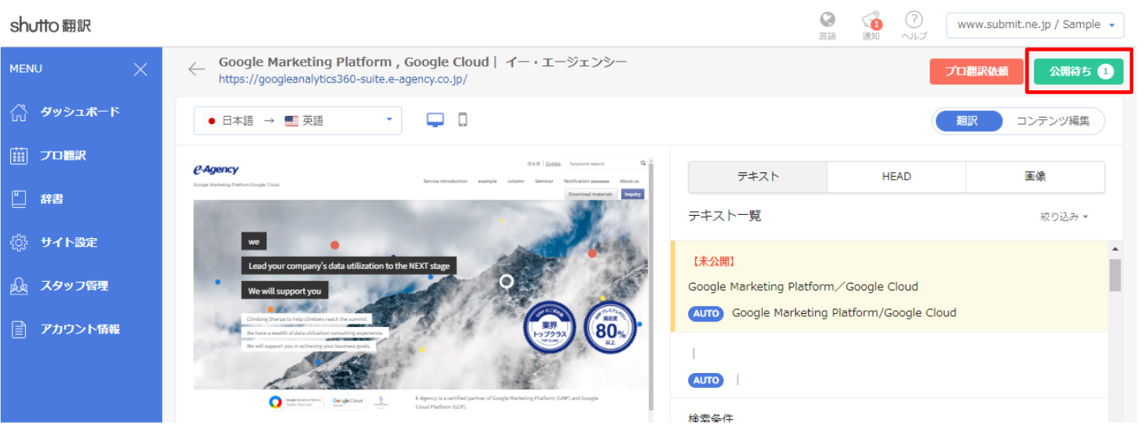This screenshot has height=426, width=1144.
Task: Click the text list scrollbar thumb
Action: [1115, 275]
